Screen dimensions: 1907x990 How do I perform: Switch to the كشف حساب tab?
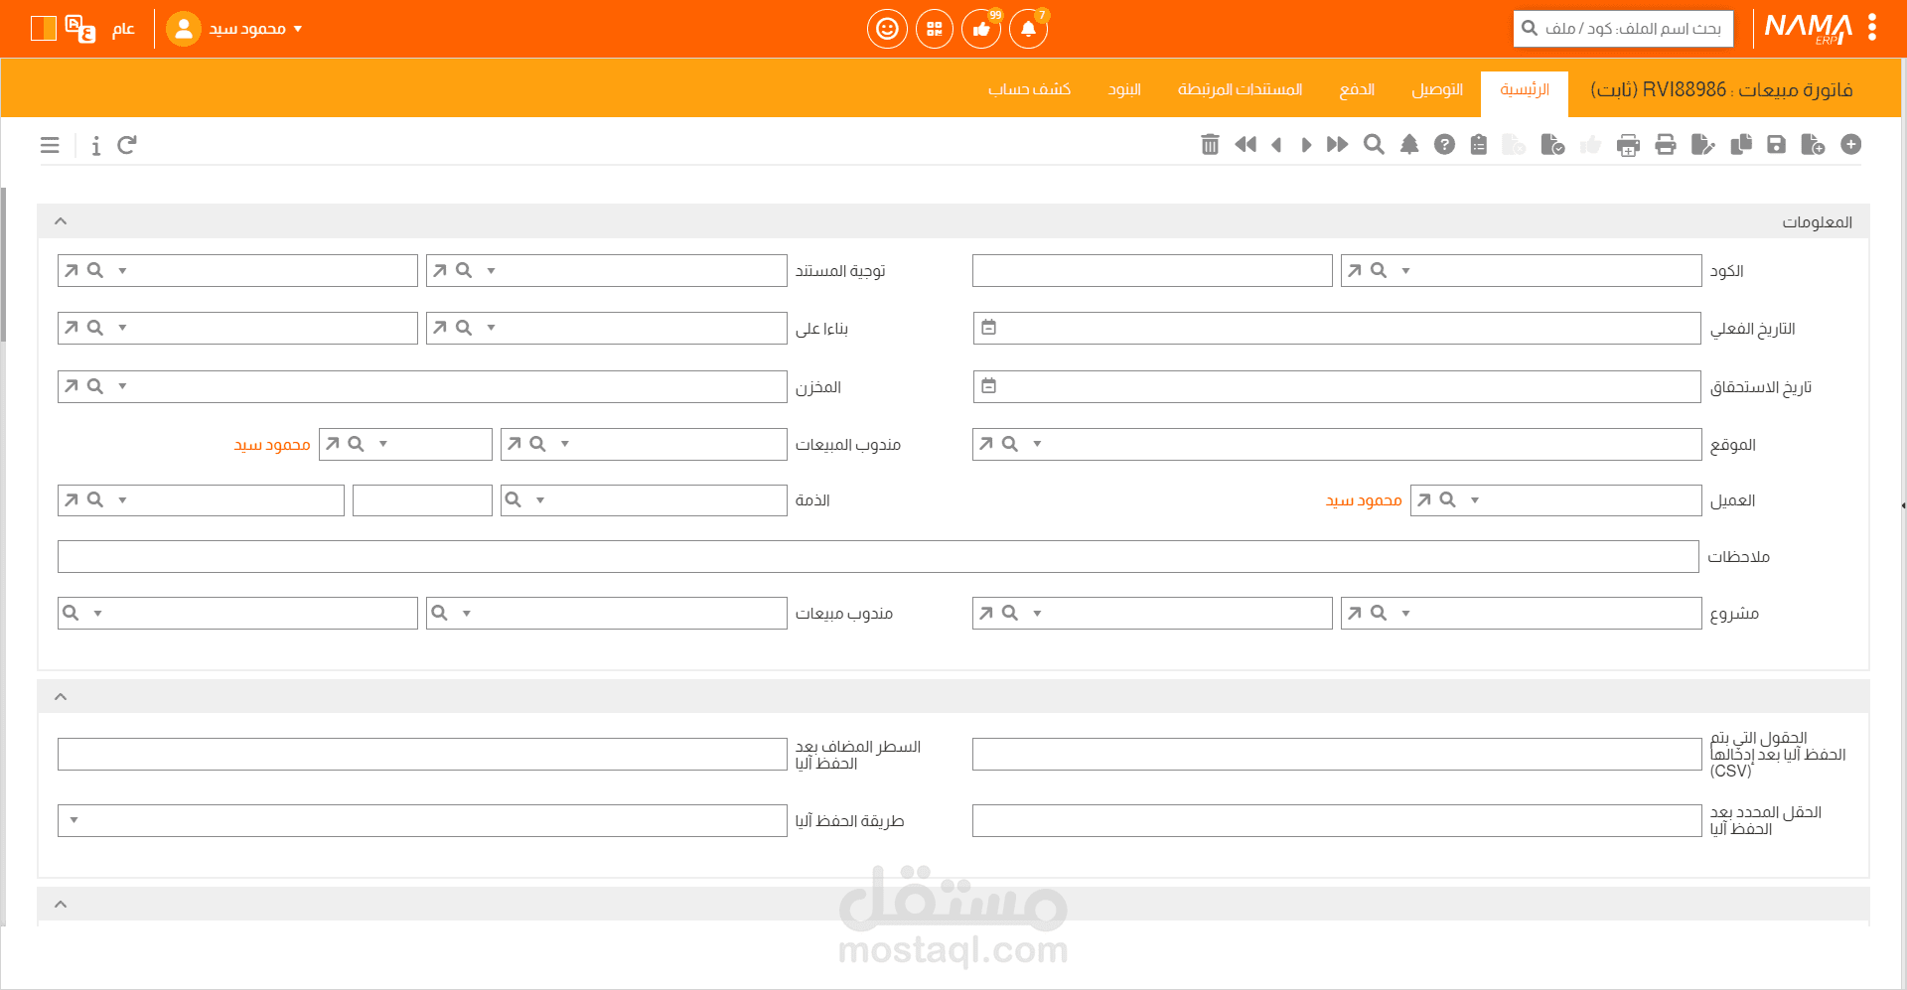tap(1029, 90)
